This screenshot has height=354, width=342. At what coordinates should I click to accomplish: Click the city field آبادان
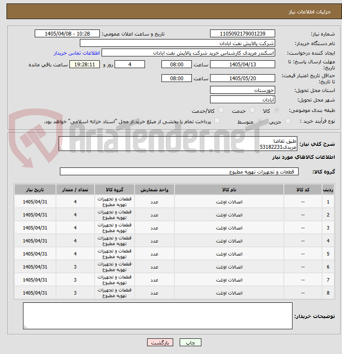click(242, 100)
